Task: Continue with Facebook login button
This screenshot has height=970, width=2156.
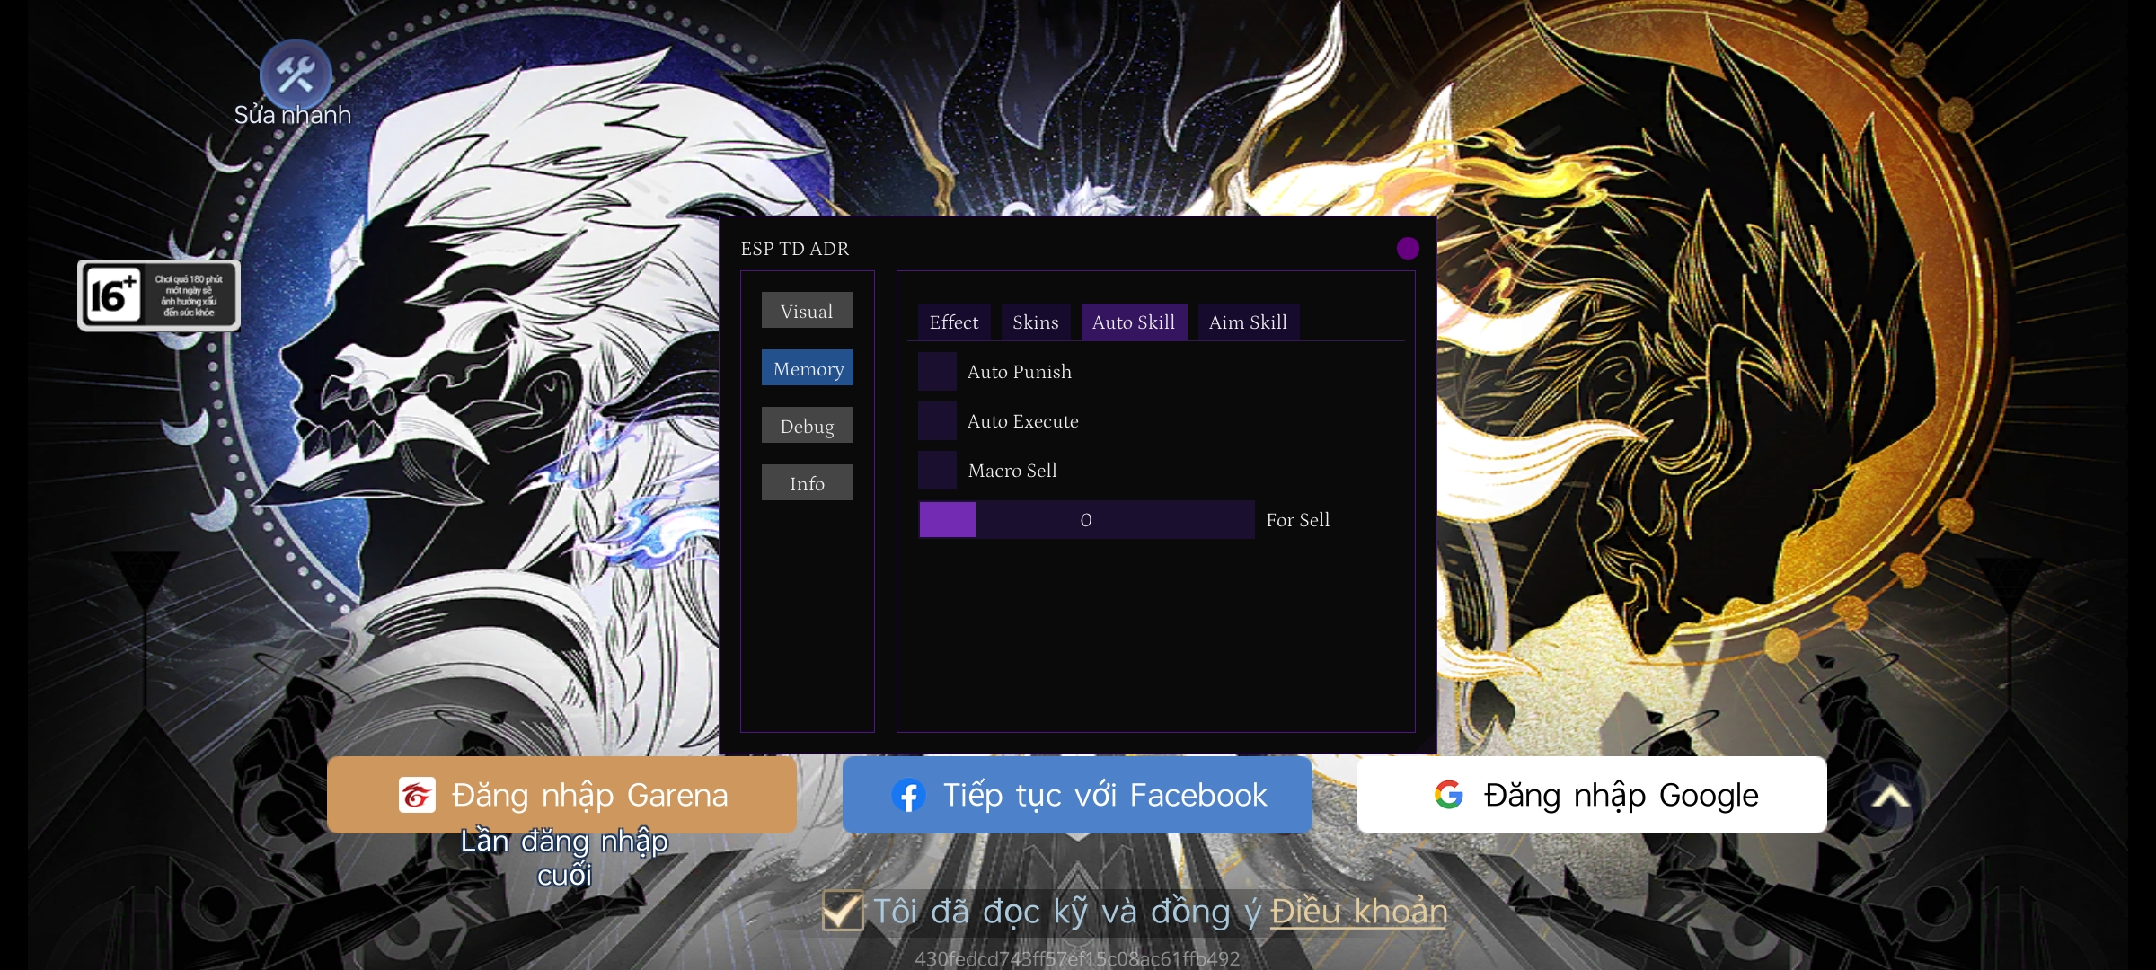Action: tap(1077, 795)
